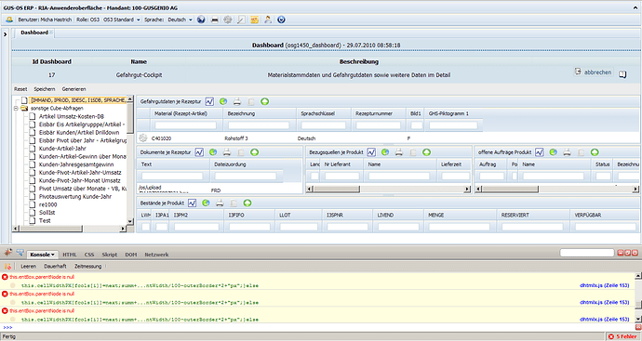Click the globe icon in the top toolbar
Image resolution: width=642 pixels, height=341 pixels.
pyautogui.click(x=201, y=20)
